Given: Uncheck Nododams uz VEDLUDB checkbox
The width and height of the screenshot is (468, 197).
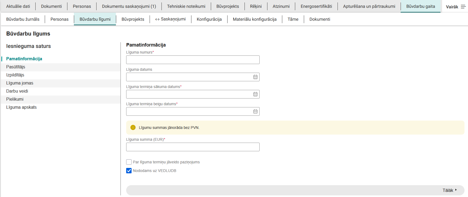Looking at the screenshot, I should coord(129,171).
